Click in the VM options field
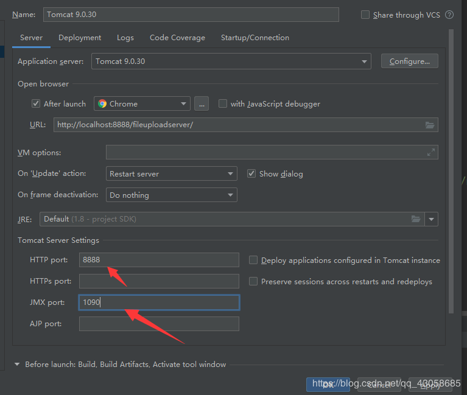Viewport: 467px width, 395px height. pyautogui.click(x=272, y=152)
